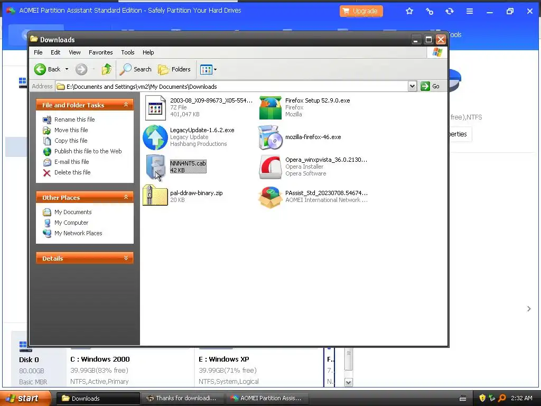Click the Start button
Viewport: 541px width, 406px height.
click(24, 399)
